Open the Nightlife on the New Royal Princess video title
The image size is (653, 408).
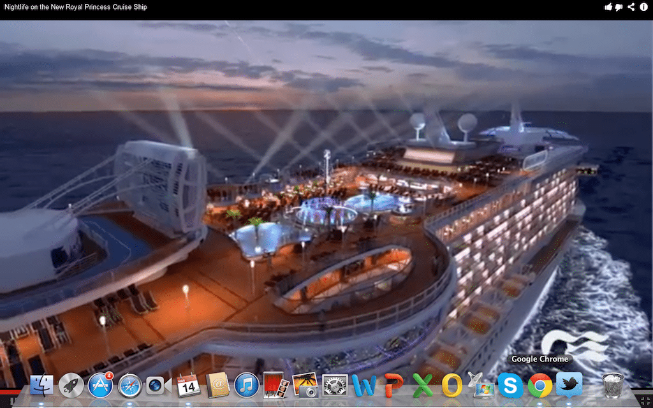[75, 6]
